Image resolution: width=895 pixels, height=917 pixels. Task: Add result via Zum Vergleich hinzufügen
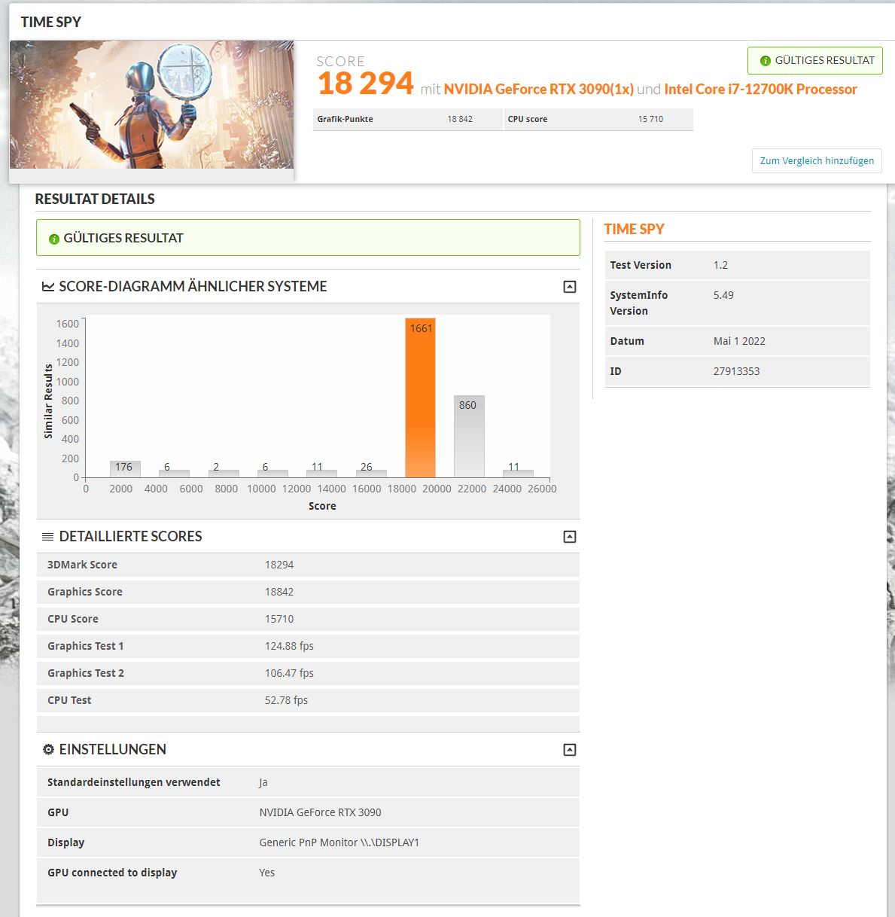817,160
